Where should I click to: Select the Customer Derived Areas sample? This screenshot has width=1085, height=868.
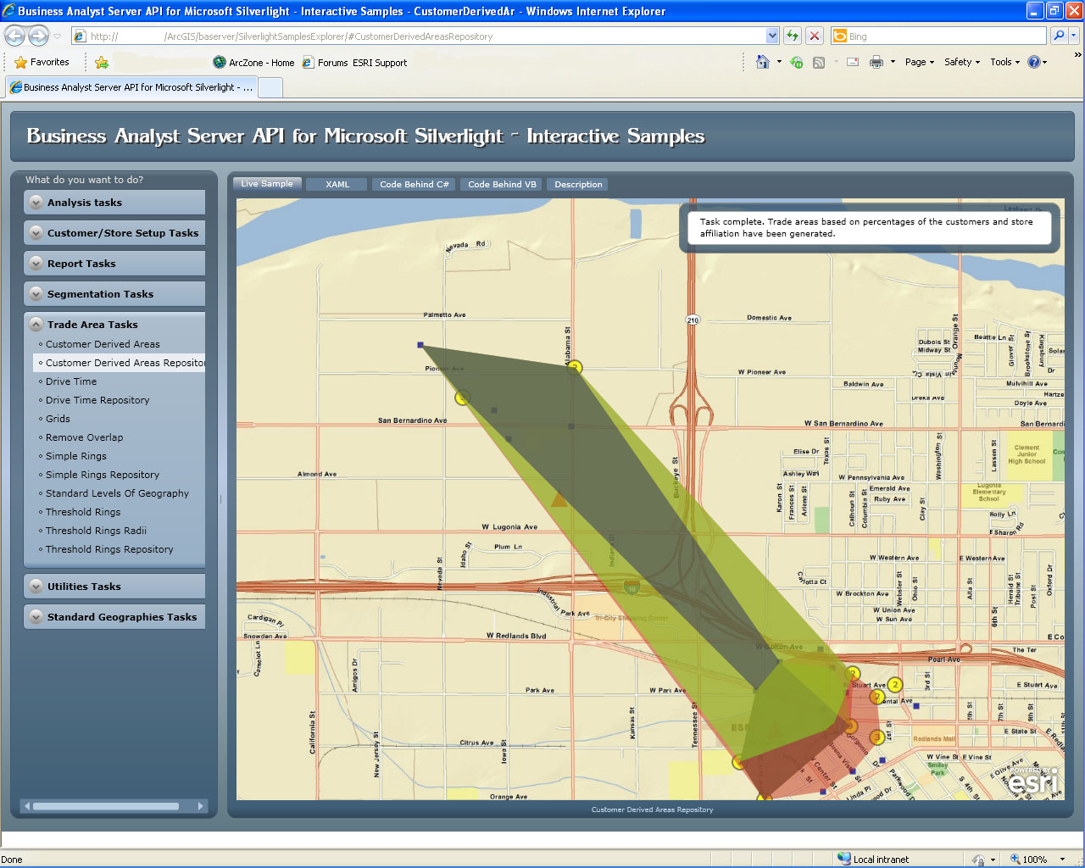(x=103, y=344)
